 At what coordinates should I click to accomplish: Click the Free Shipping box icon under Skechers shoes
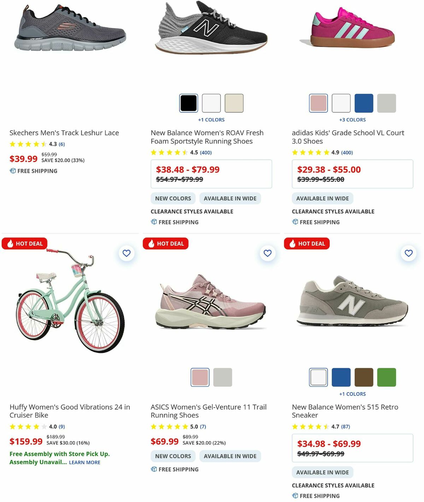[x=13, y=171]
